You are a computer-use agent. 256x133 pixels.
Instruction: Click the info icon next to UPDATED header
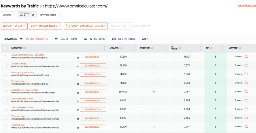(240, 48)
